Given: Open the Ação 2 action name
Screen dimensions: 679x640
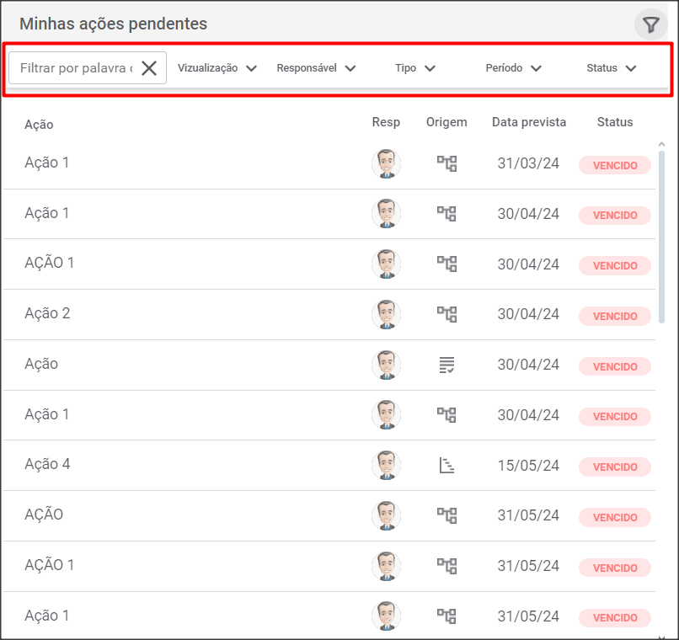Looking at the screenshot, I should [x=48, y=313].
